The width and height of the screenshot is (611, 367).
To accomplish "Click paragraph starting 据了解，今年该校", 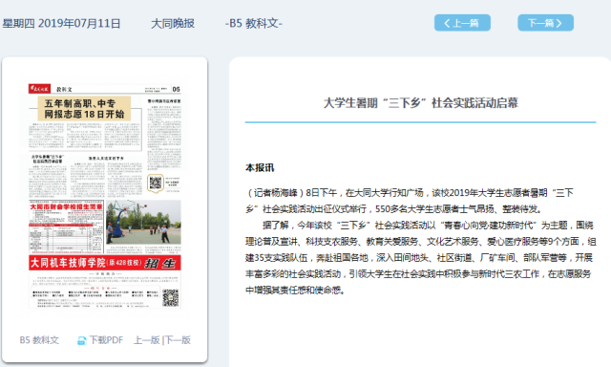I will pyautogui.click(x=420, y=257).
